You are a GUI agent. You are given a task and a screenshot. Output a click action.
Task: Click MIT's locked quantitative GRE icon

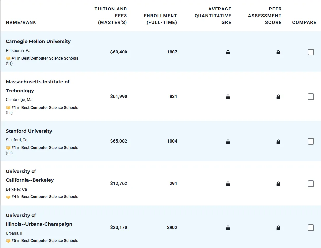click(x=228, y=97)
